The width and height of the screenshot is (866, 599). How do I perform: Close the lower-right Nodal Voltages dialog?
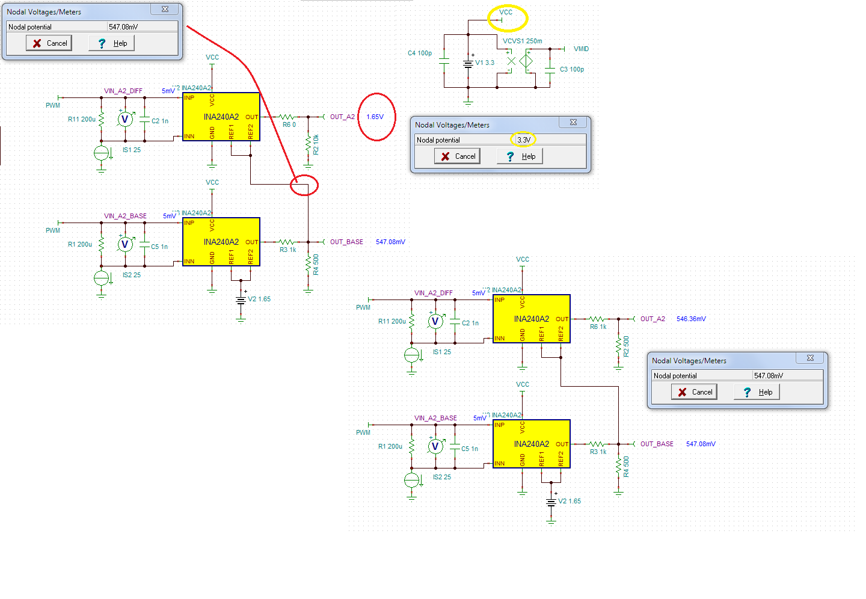click(810, 358)
